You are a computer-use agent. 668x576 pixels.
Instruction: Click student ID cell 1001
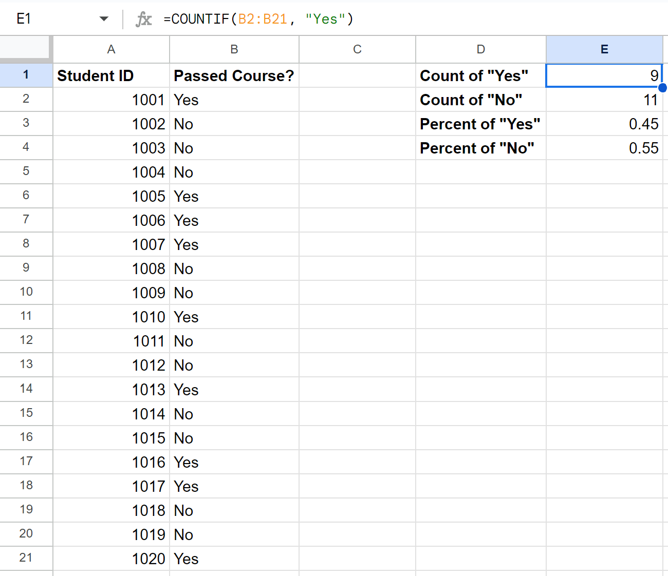tap(111, 100)
